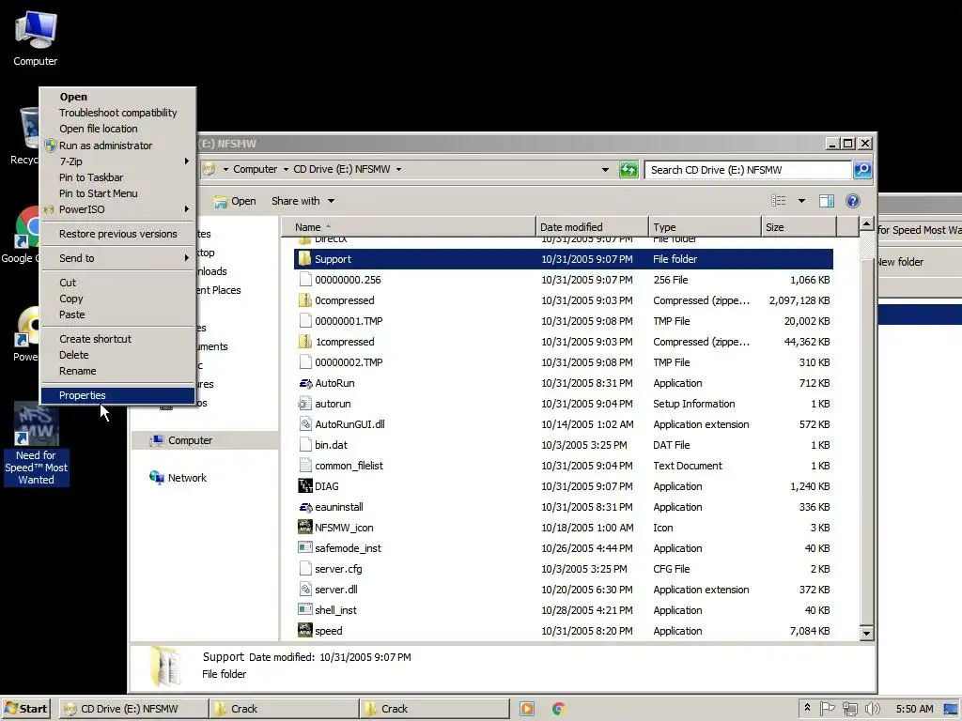Screen dimensions: 962x721
Task: Click the Action Center flag icon
Action: tap(828, 709)
